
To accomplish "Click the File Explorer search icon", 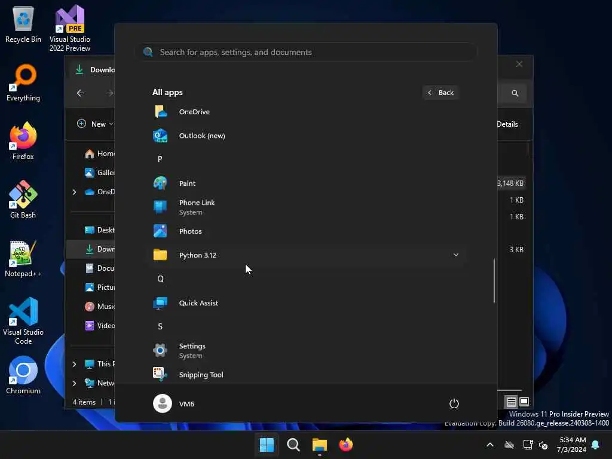I will [x=515, y=93].
